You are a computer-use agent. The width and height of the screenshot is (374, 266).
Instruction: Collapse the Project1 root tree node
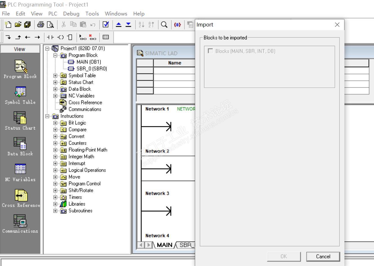[47, 48]
